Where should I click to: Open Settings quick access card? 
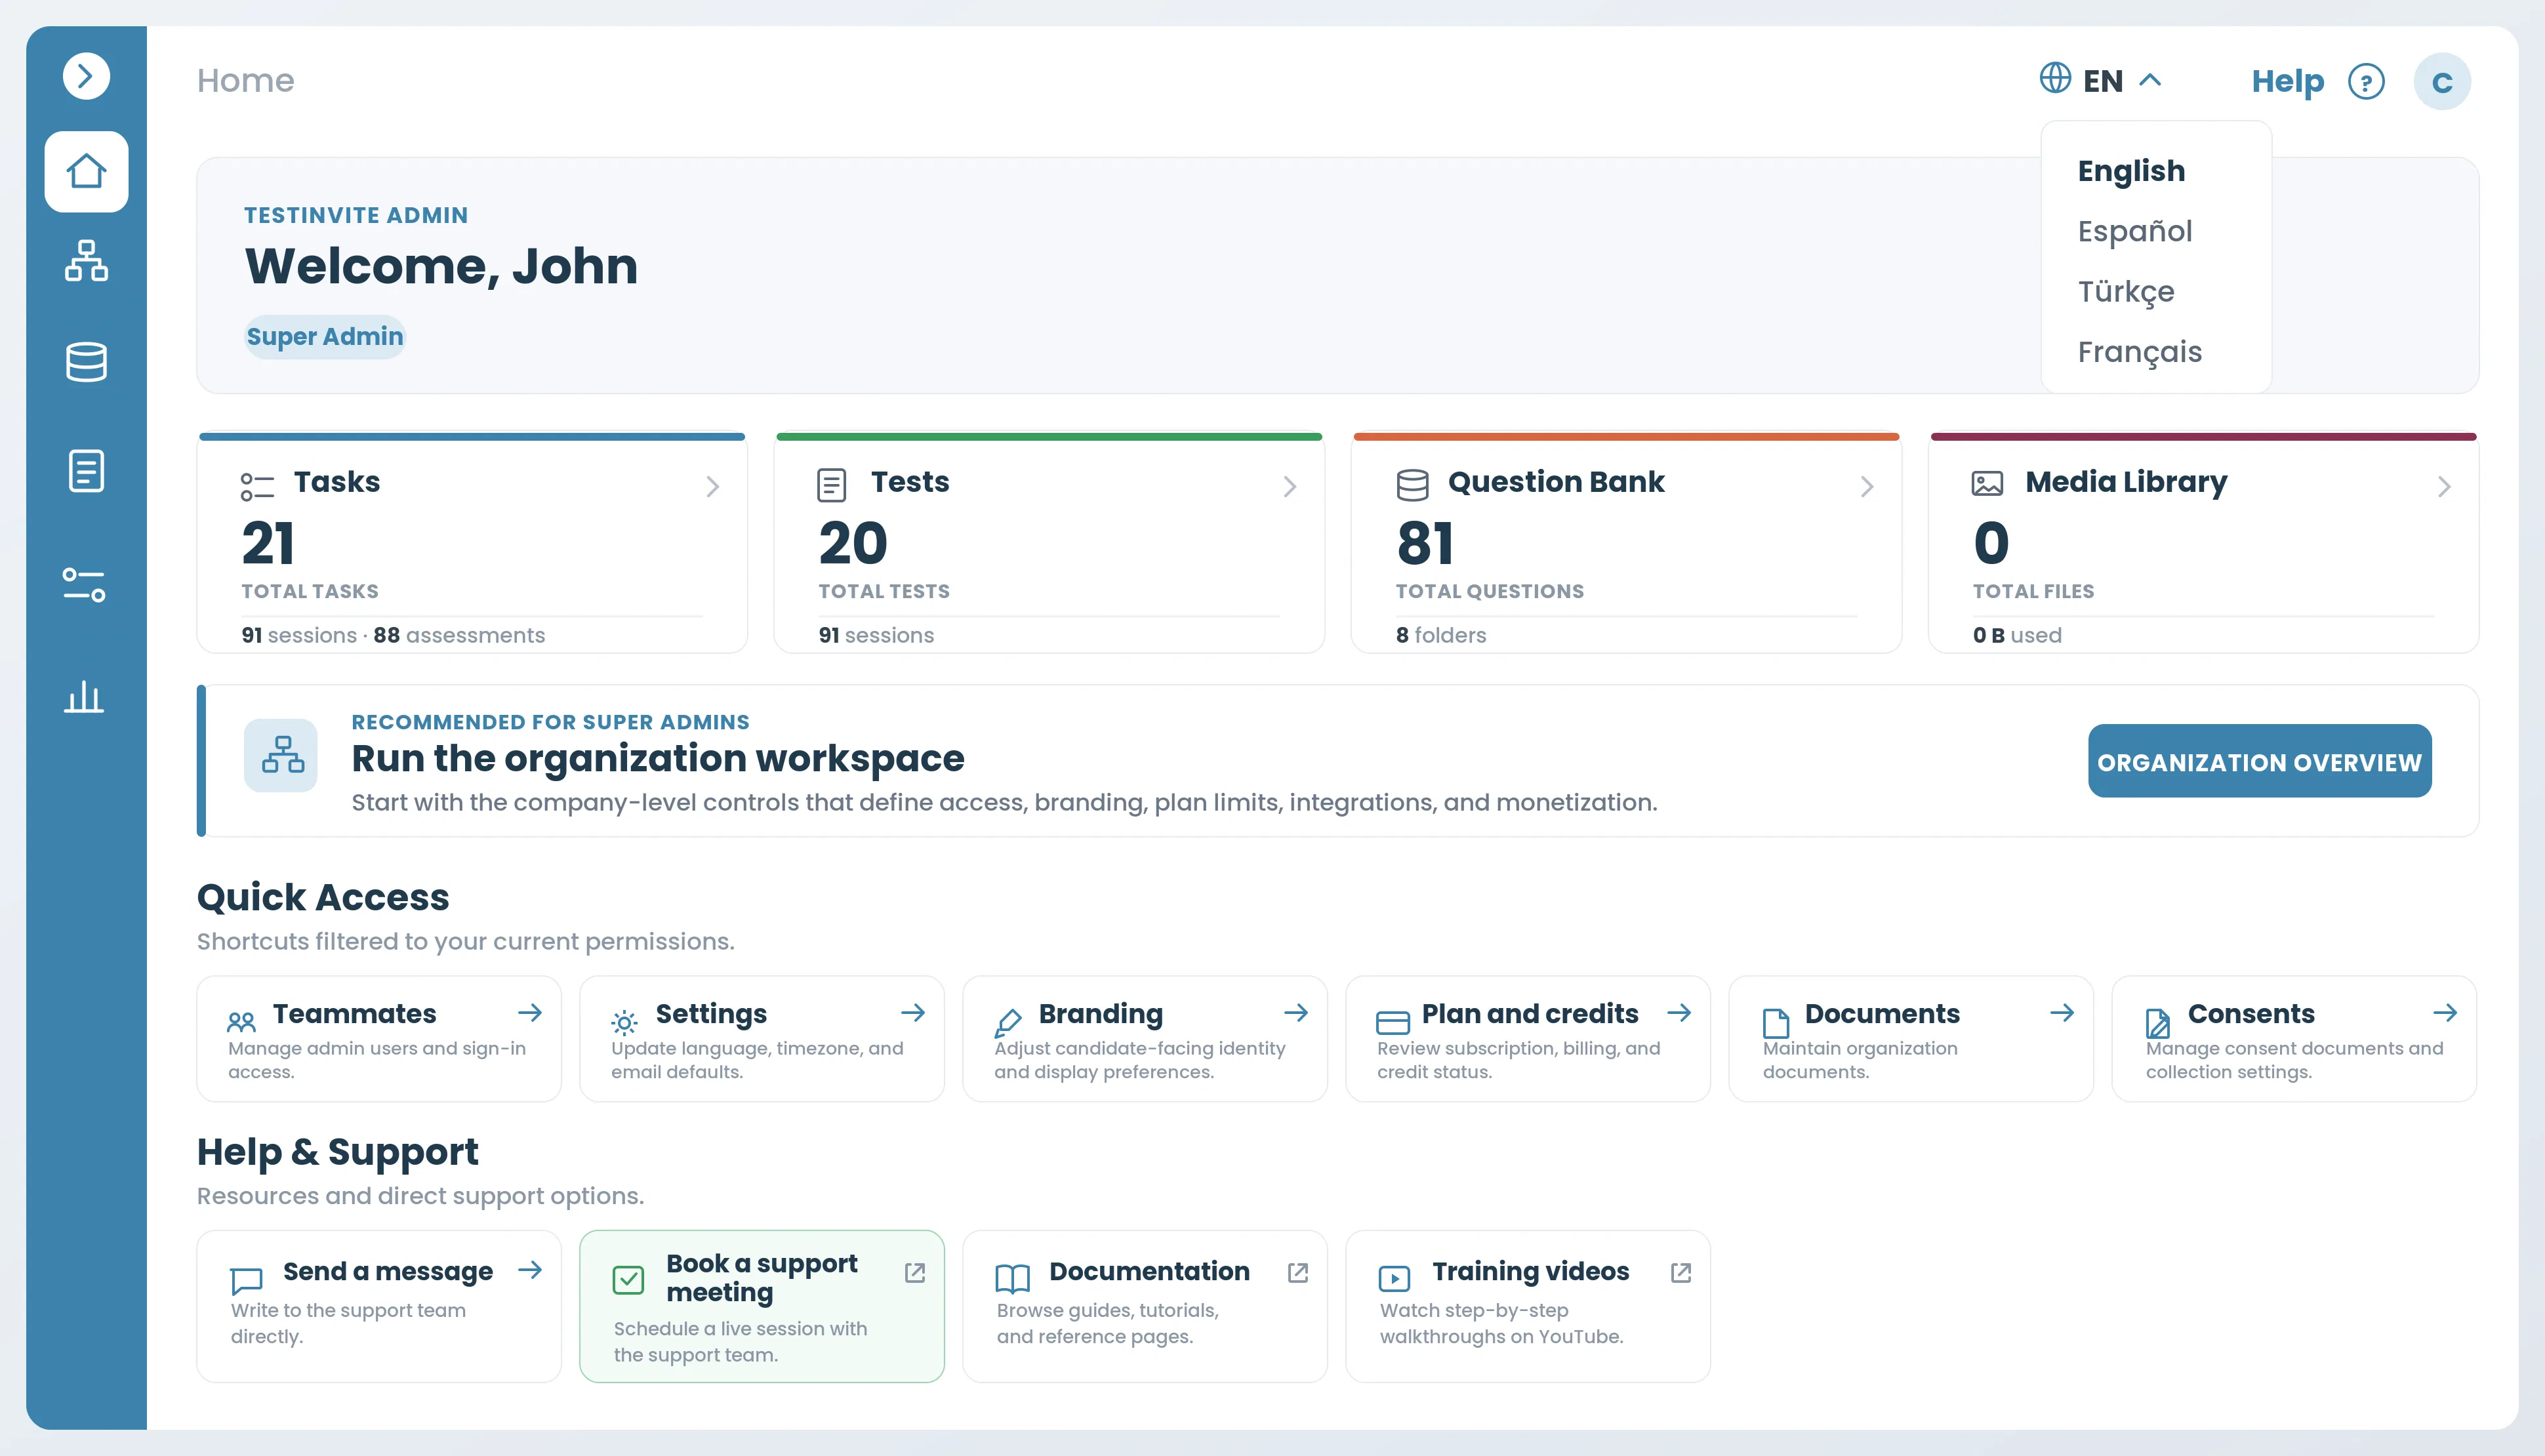tap(762, 1039)
